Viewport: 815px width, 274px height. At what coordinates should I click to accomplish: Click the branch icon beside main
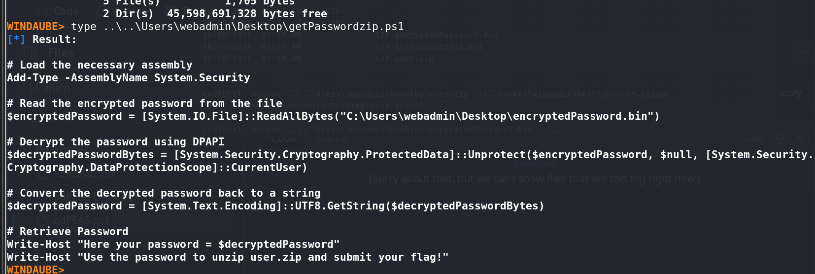tap(33, 89)
